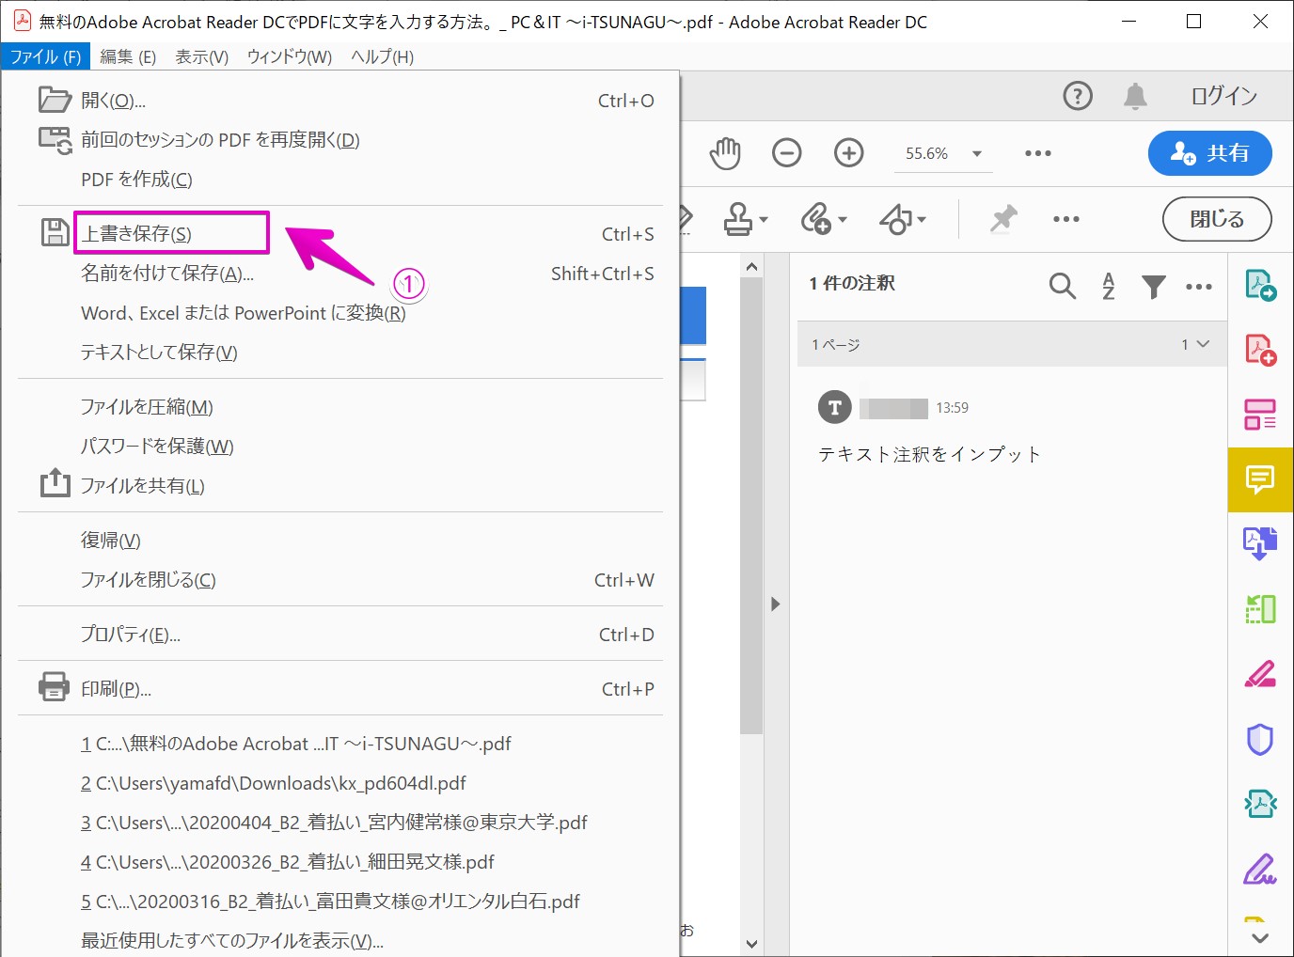Screen dimensions: 1294x957
Task: Open the ヘルプ(H) menu
Action: click(383, 56)
